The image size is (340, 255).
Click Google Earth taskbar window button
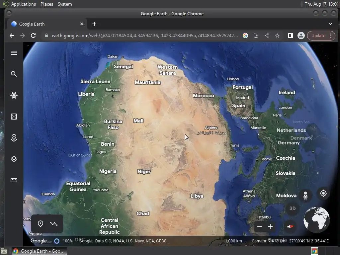coord(39,251)
